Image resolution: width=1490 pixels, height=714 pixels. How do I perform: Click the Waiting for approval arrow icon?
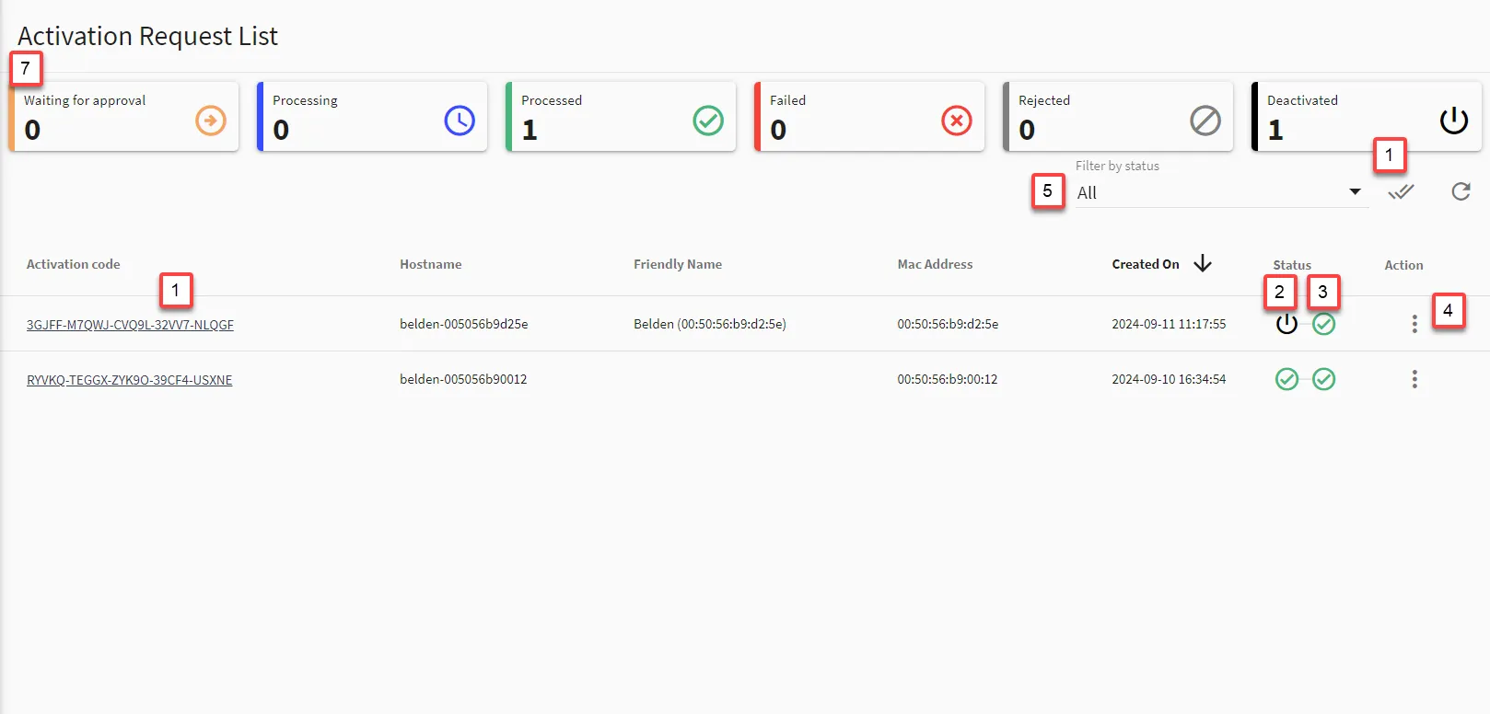coord(211,121)
